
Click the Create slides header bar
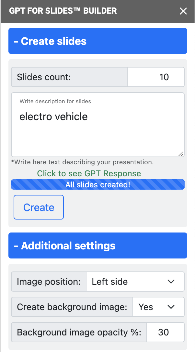point(98,41)
